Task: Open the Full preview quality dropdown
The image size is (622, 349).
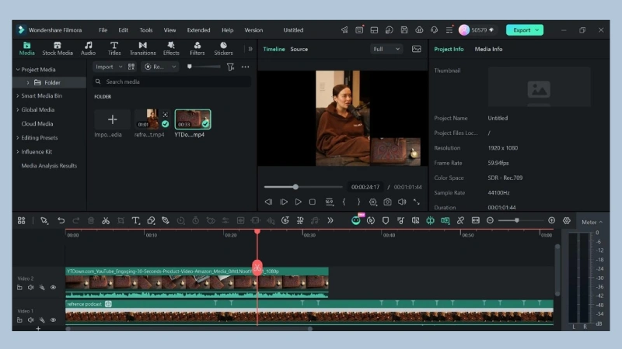Action: pos(386,49)
